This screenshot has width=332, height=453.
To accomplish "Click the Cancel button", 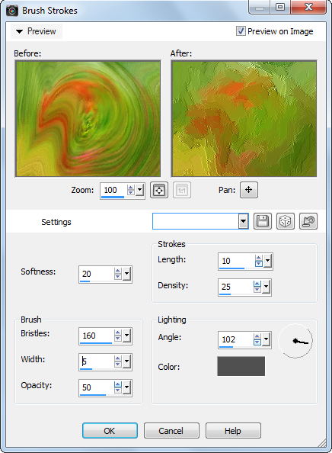I will click(171, 431).
